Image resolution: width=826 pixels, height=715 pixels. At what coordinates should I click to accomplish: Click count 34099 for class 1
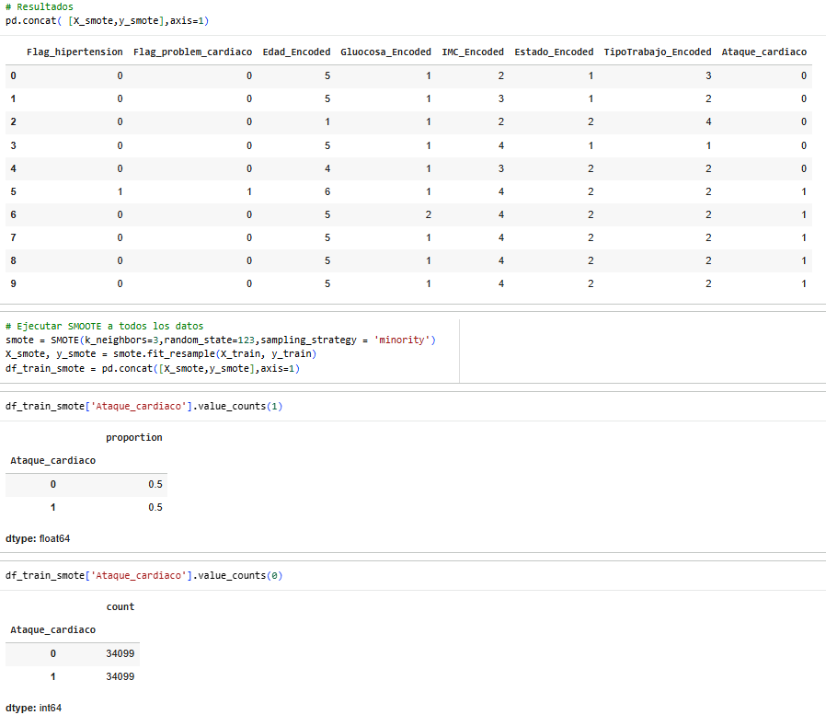pyautogui.click(x=120, y=676)
